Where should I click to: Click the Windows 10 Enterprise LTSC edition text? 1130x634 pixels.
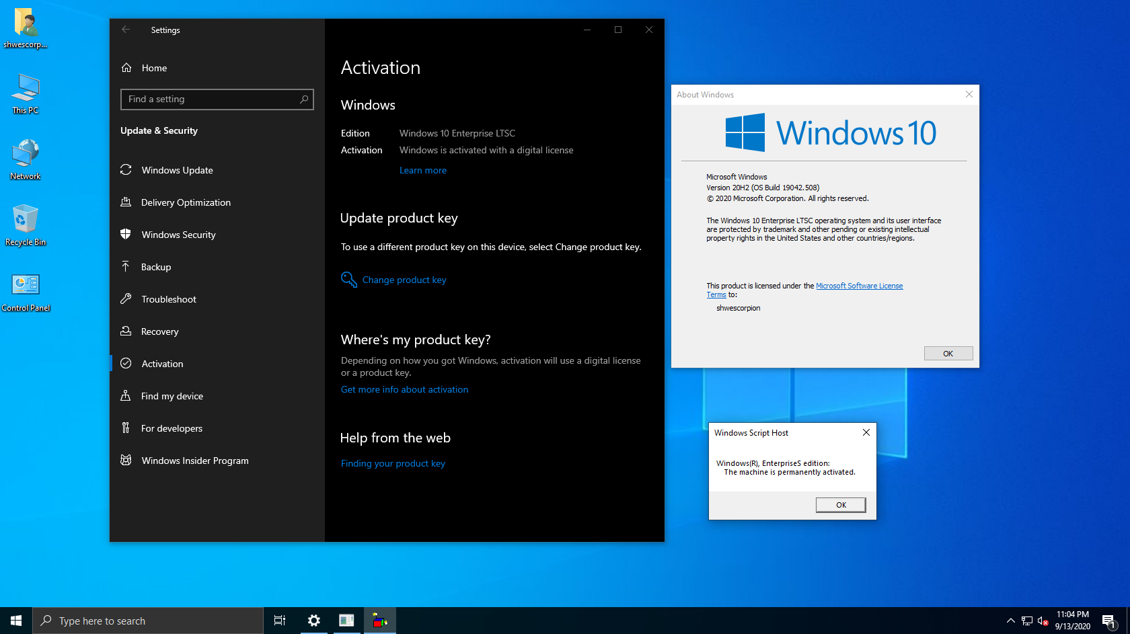click(x=457, y=133)
